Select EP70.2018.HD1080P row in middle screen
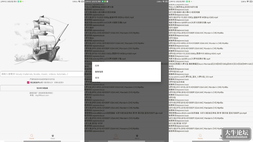Image resolution: width=253 pixels, height=142 pixels. pyautogui.click(x=126, y=109)
